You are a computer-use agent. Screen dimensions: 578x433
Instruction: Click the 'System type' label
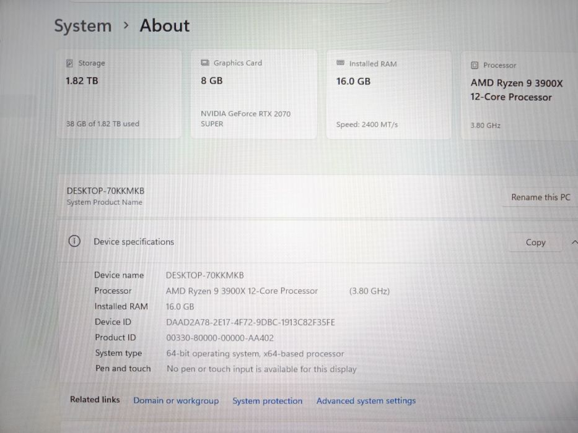click(118, 353)
